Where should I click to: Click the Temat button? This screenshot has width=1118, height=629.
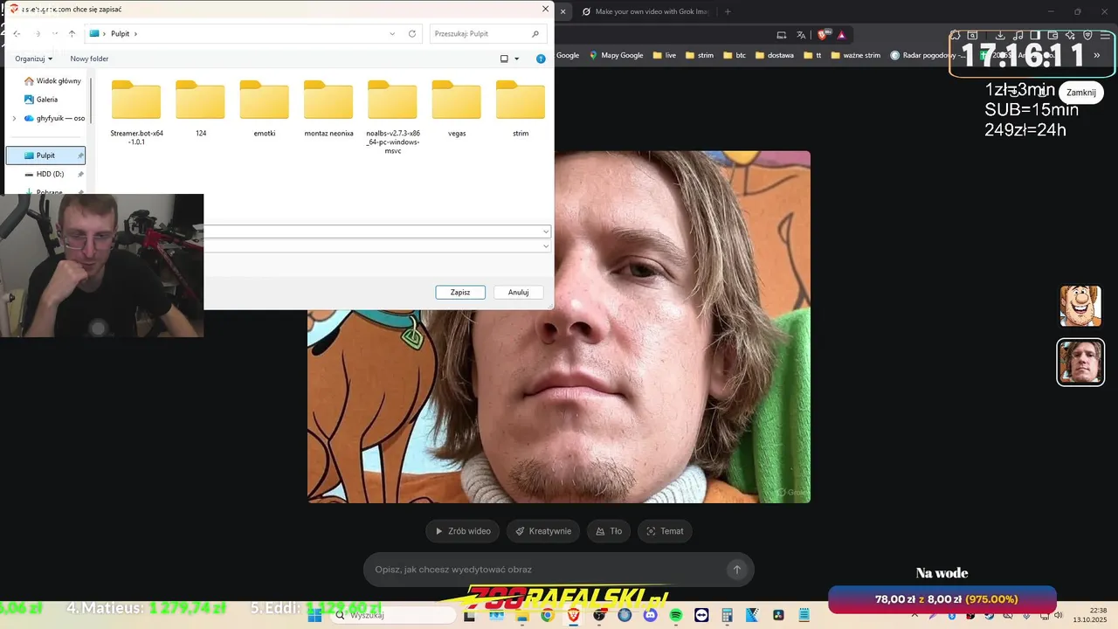click(665, 531)
